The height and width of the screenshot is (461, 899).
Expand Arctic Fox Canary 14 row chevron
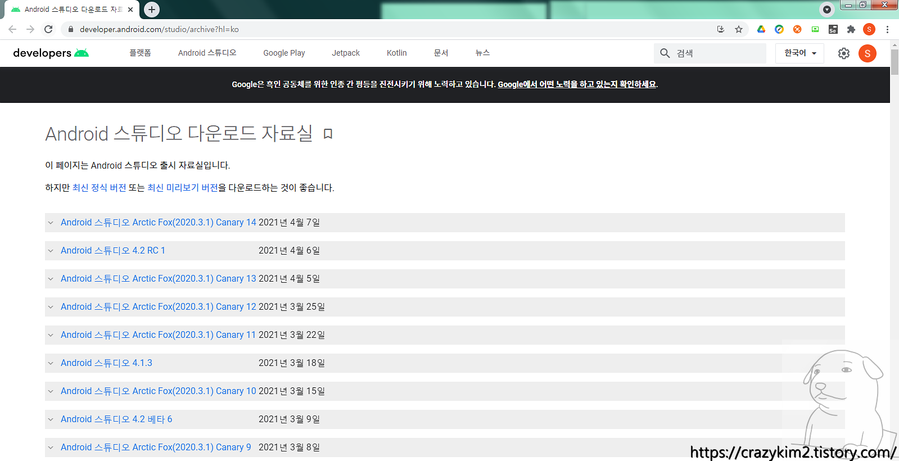pos(51,223)
